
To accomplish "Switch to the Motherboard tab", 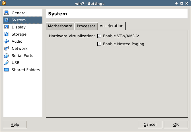I will (x=60, y=26).
